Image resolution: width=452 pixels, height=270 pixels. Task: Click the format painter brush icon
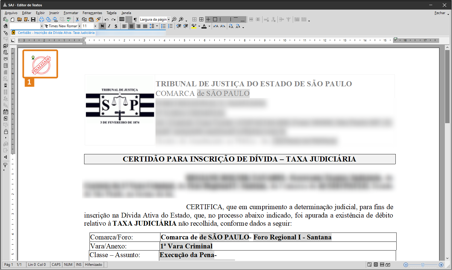click(98, 19)
